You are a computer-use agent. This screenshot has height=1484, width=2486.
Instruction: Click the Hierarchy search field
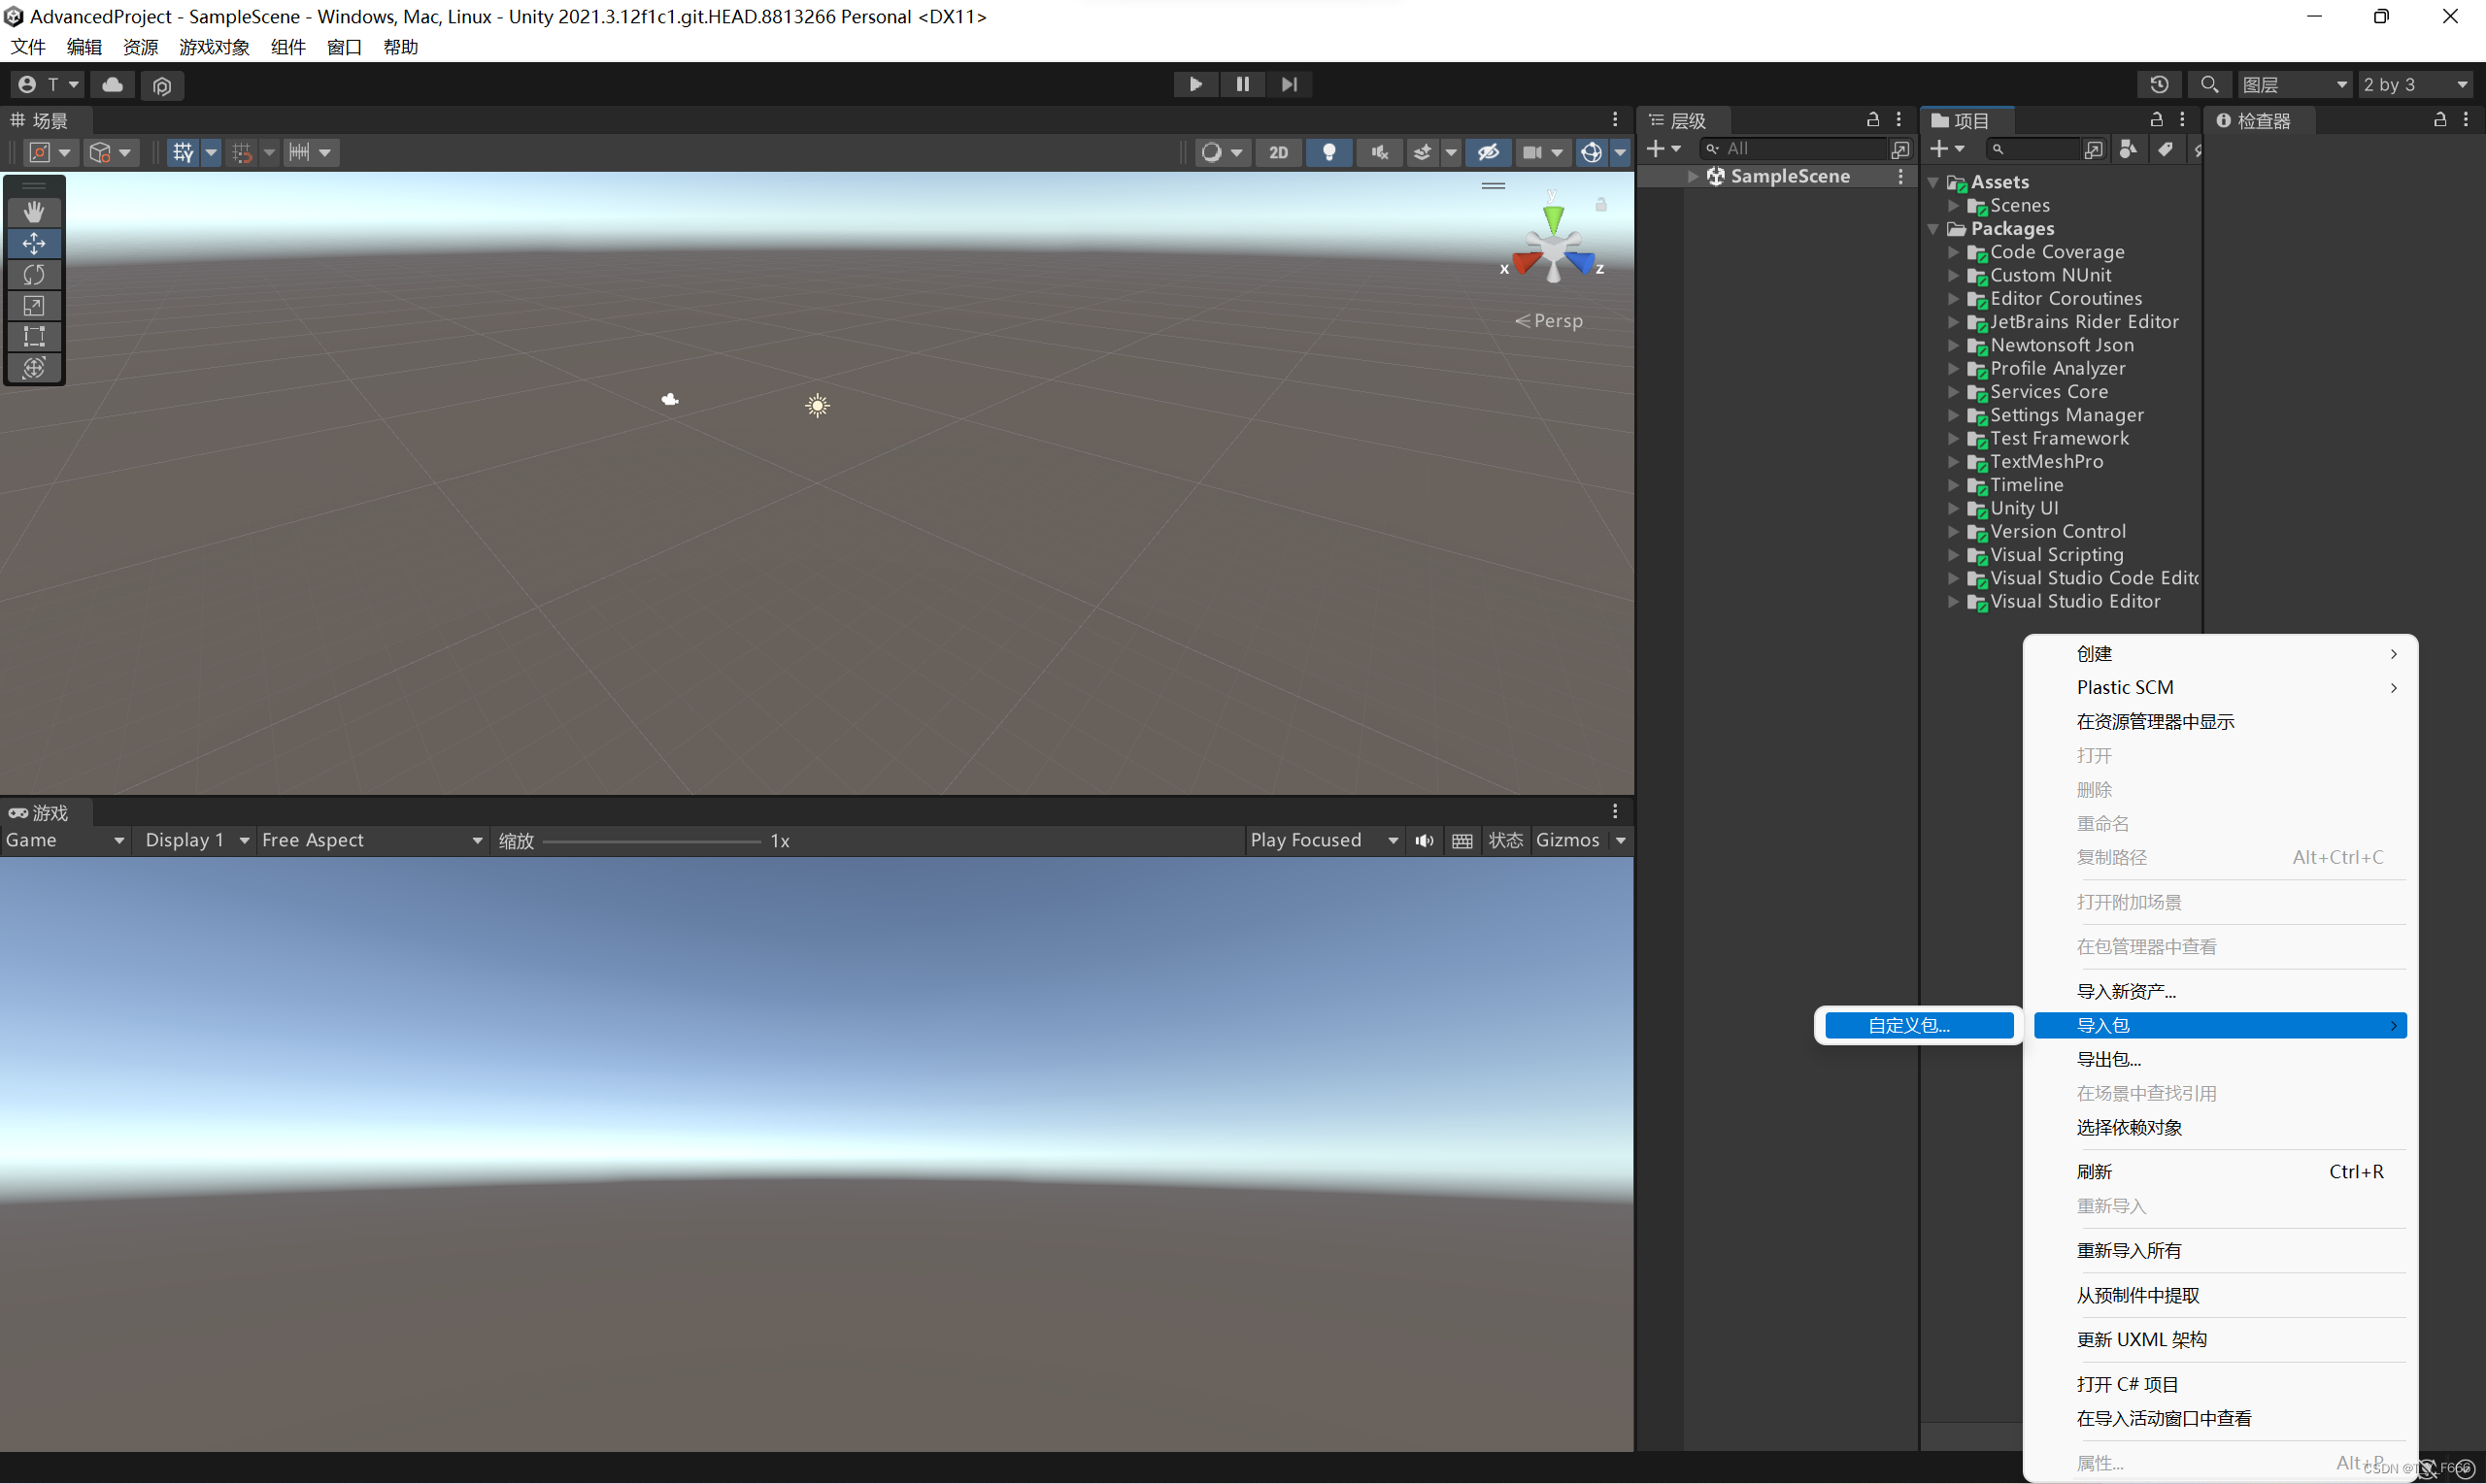(x=1799, y=149)
